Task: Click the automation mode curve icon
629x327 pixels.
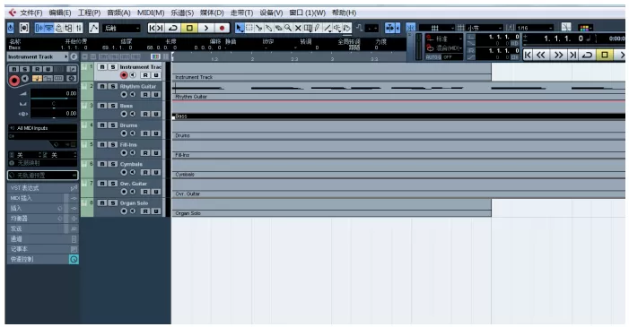Action: (x=93, y=28)
